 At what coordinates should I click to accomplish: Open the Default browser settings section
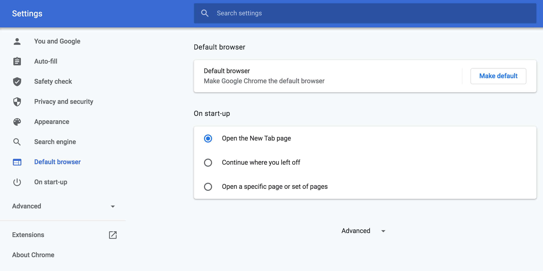57,162
